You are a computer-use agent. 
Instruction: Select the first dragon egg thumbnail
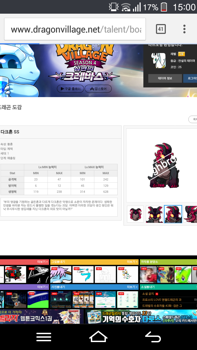tap(135, 214)
